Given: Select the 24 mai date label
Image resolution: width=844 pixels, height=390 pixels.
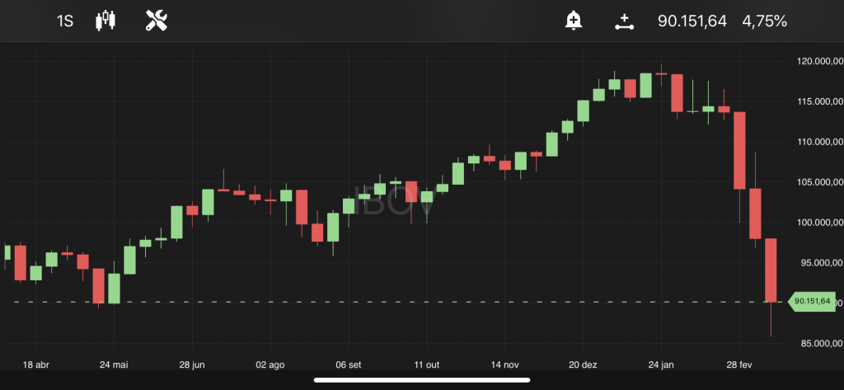Looking at the screenshot, I should 114,364.
